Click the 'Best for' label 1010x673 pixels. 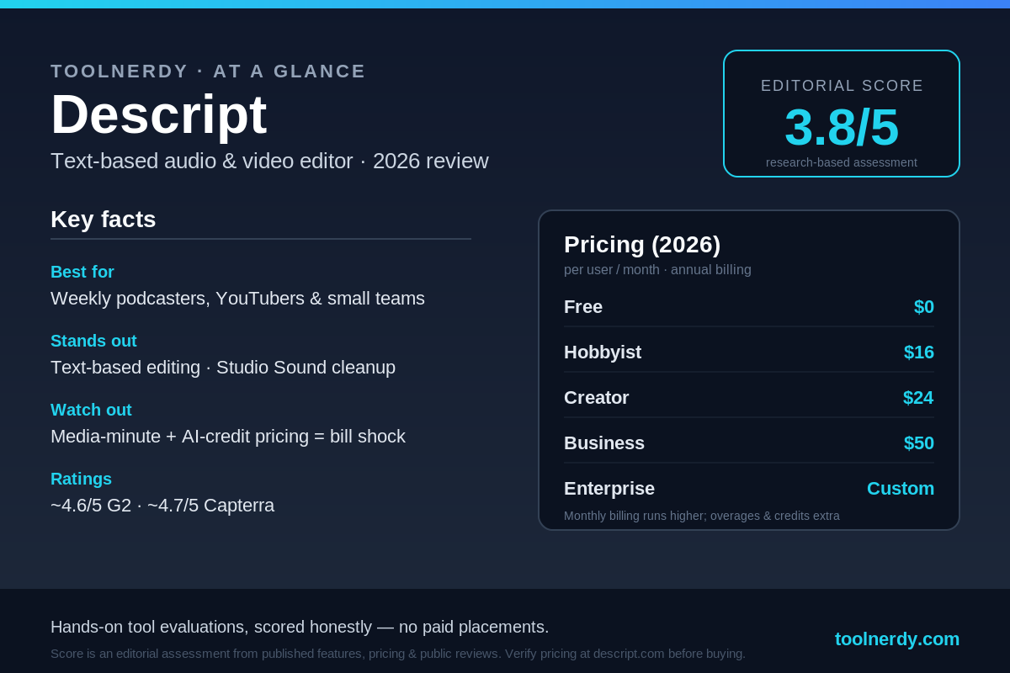[x=82, y=272]
